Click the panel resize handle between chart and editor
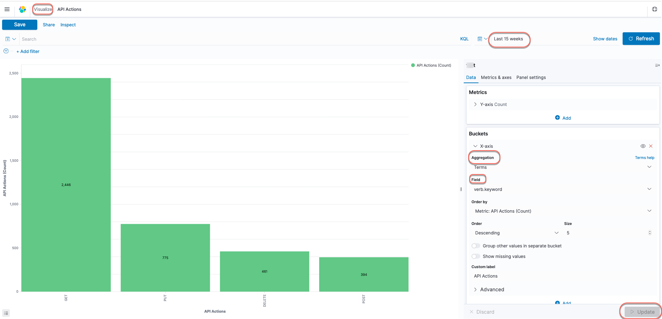Viewport: 662px width, 319px height. 461,189
